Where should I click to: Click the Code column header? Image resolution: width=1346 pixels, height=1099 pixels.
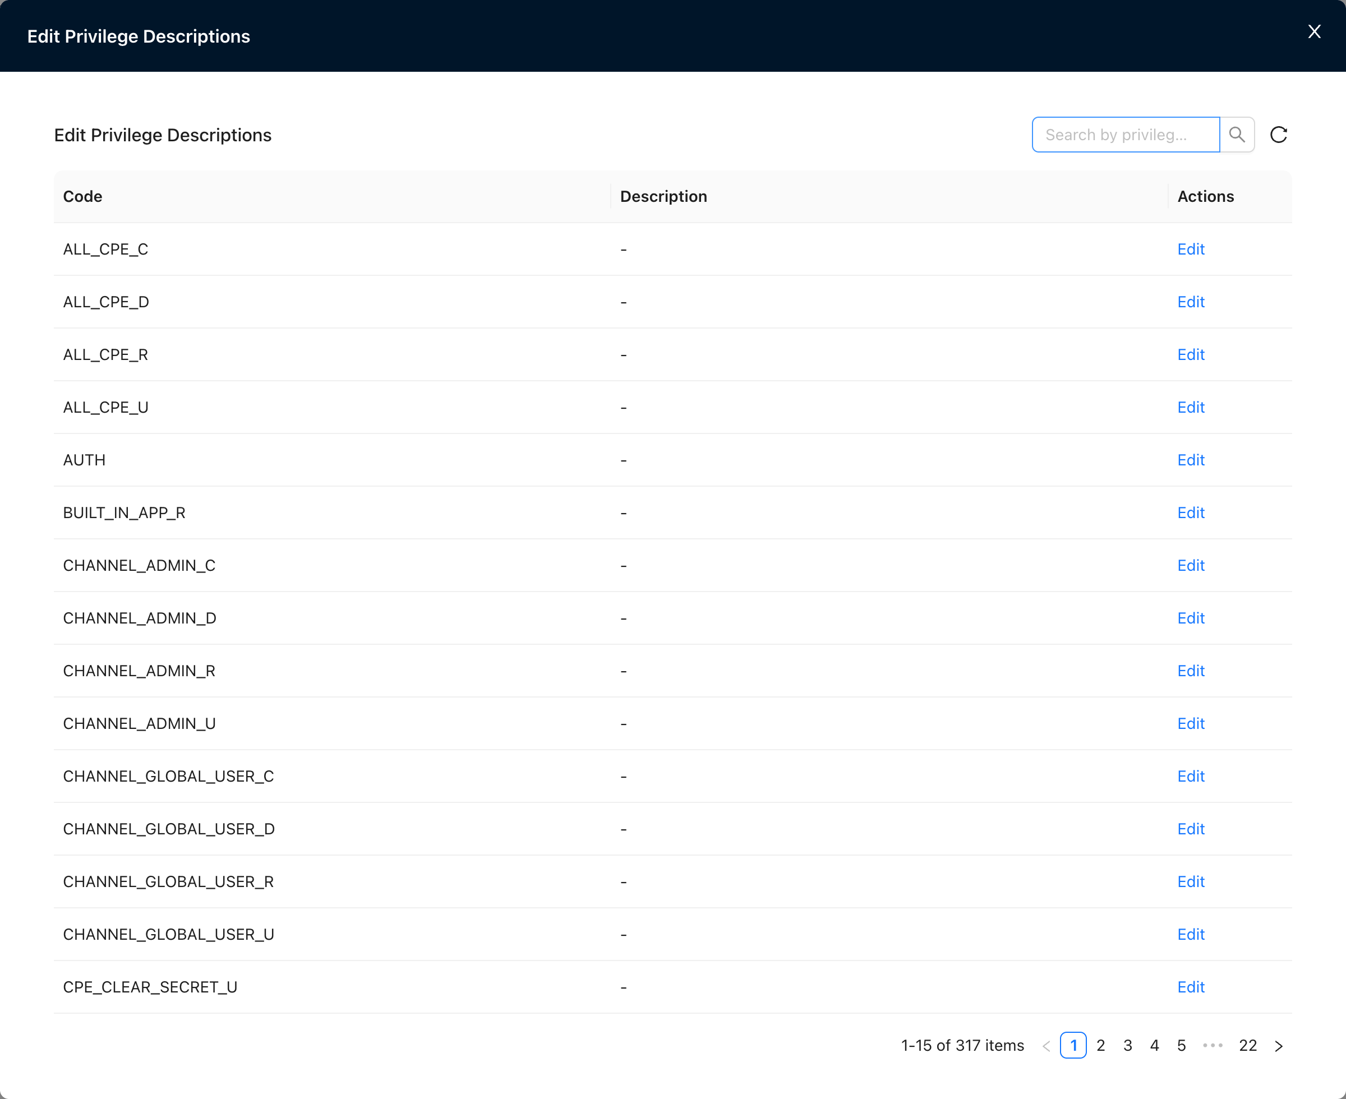coord(332,196)
